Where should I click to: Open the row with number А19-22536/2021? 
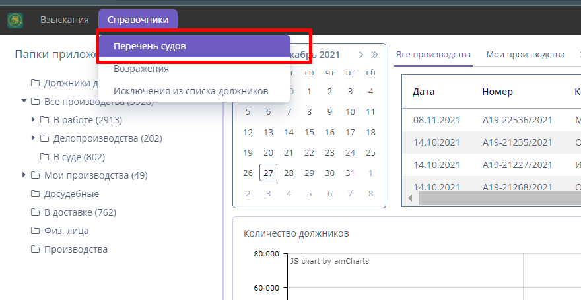516,121
